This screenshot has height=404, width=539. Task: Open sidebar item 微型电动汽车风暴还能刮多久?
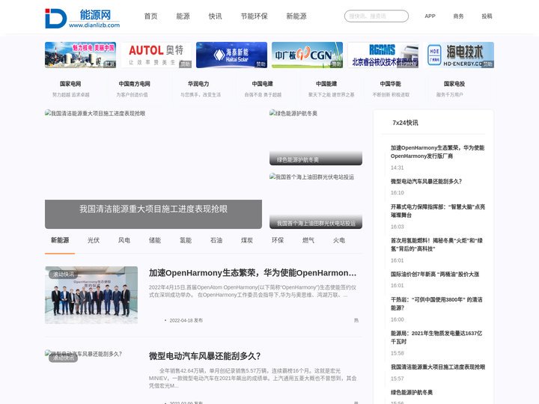coord(426,181)
